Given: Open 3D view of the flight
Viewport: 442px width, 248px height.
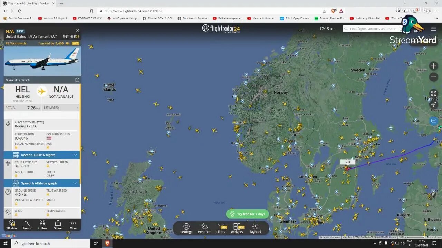Looking at the screenshot, I should (11, 225).
